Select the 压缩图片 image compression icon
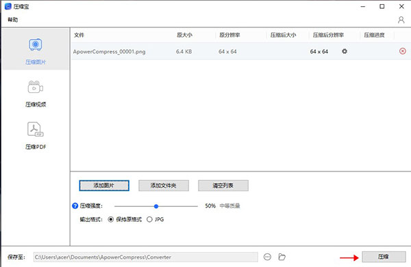Screen dimensions: 411x267 (36, 44)
